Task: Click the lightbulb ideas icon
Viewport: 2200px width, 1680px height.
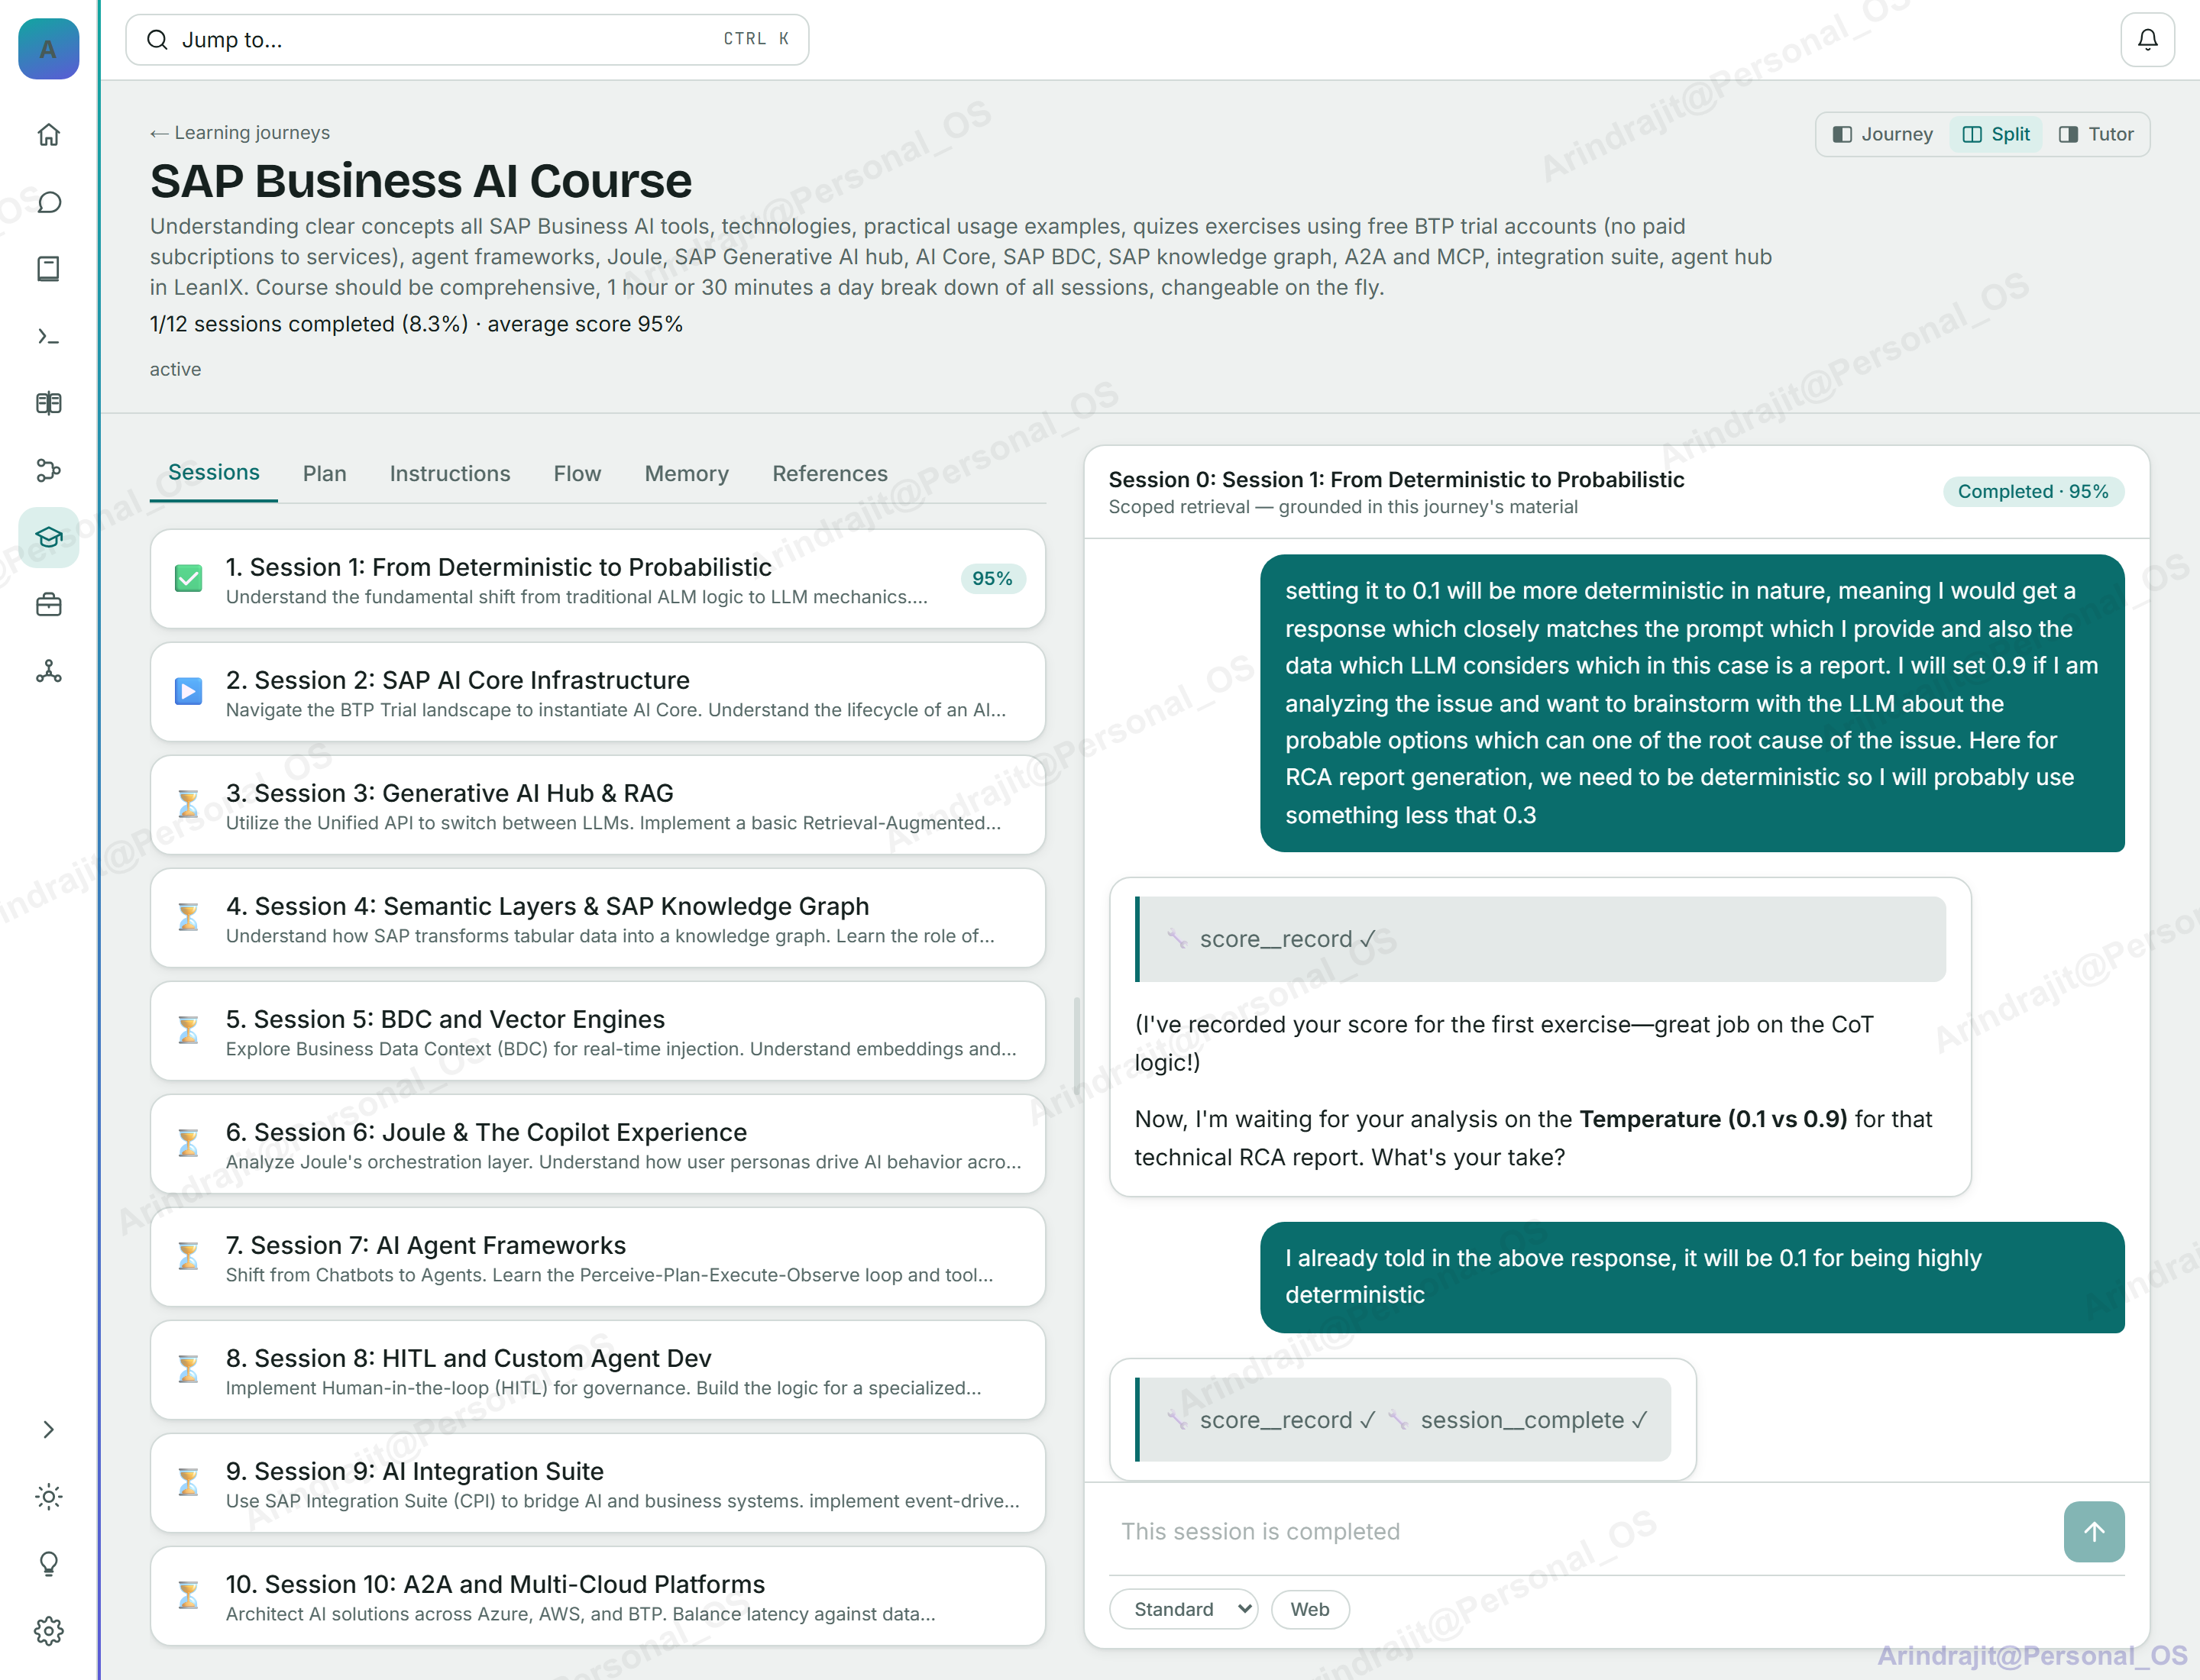Action: click(x=48, y=1564)
